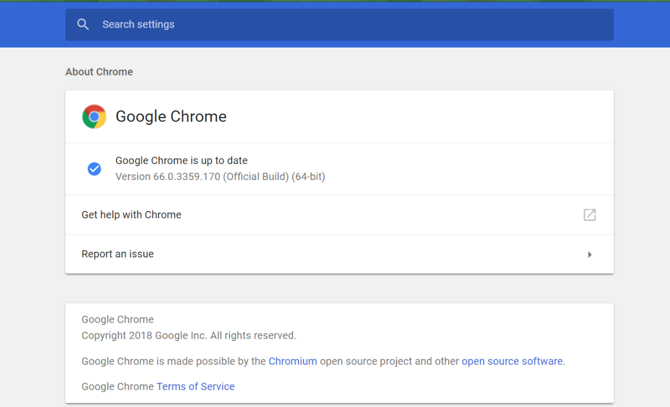This screenshot has width=670, height=407.
Task: Click the blue up-to-date checkmark icon
Action: (x=95, y=169)
